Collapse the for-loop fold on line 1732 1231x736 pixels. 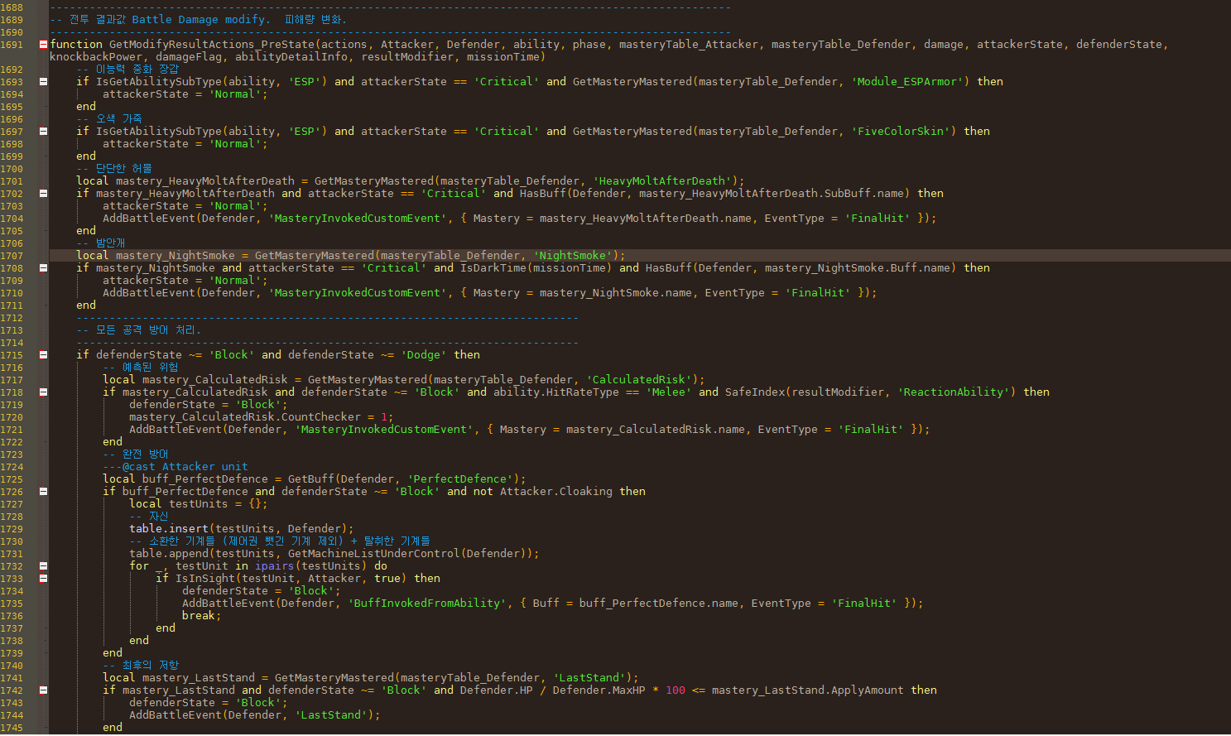(43, 566)
